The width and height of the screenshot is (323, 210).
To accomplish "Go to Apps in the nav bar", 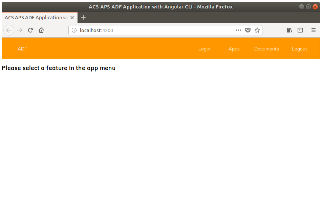I will 234,49.
